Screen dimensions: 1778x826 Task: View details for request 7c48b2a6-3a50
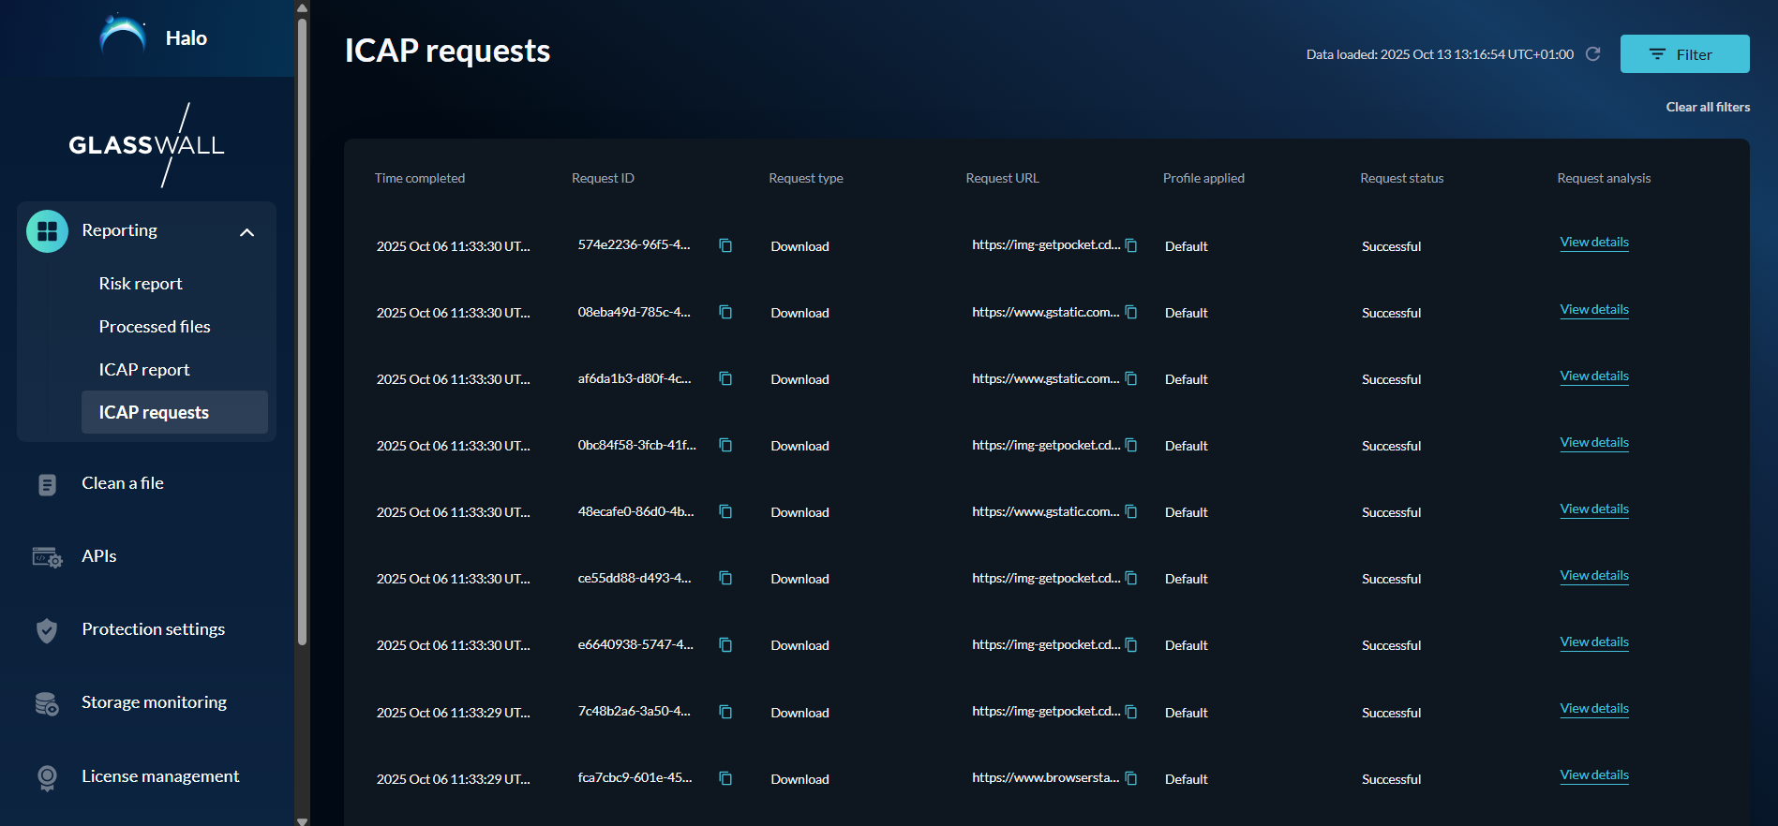click(x=1593, y=709)
